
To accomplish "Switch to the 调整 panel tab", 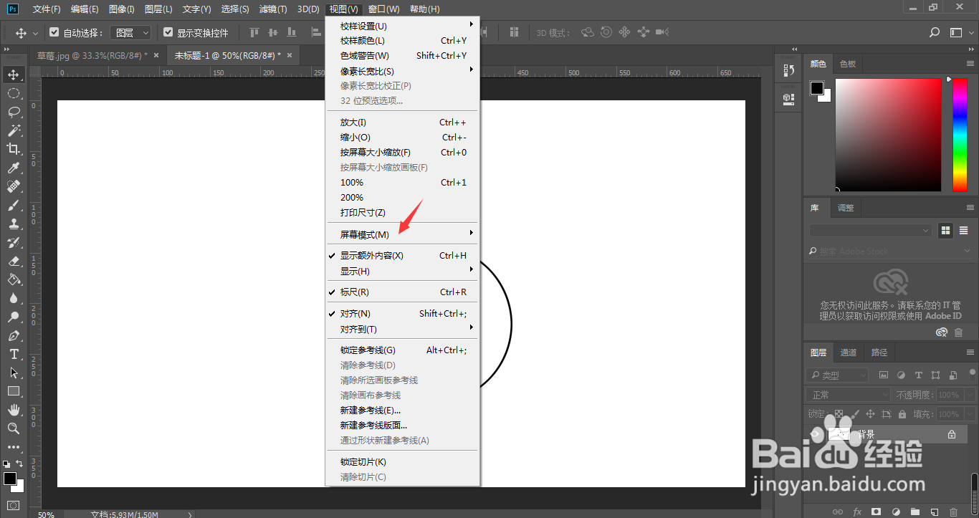I will pos(846,208).
